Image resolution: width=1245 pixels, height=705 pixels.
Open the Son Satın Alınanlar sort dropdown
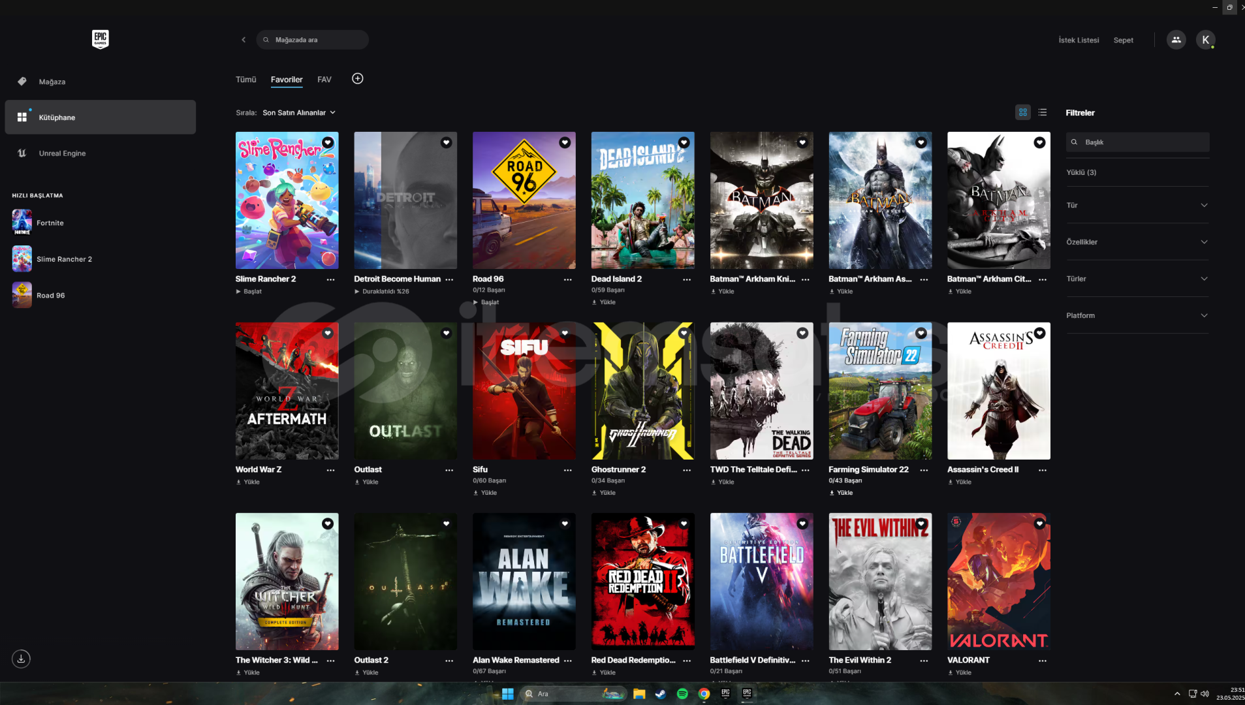pos(299,112)
